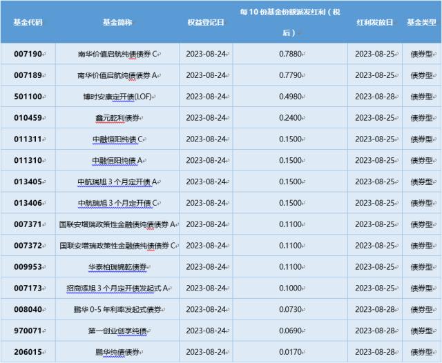
Task: Select fund code 011310
Action: (x=28, y=160)
